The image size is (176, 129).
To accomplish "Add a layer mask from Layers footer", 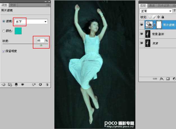I will click(168, 79).
